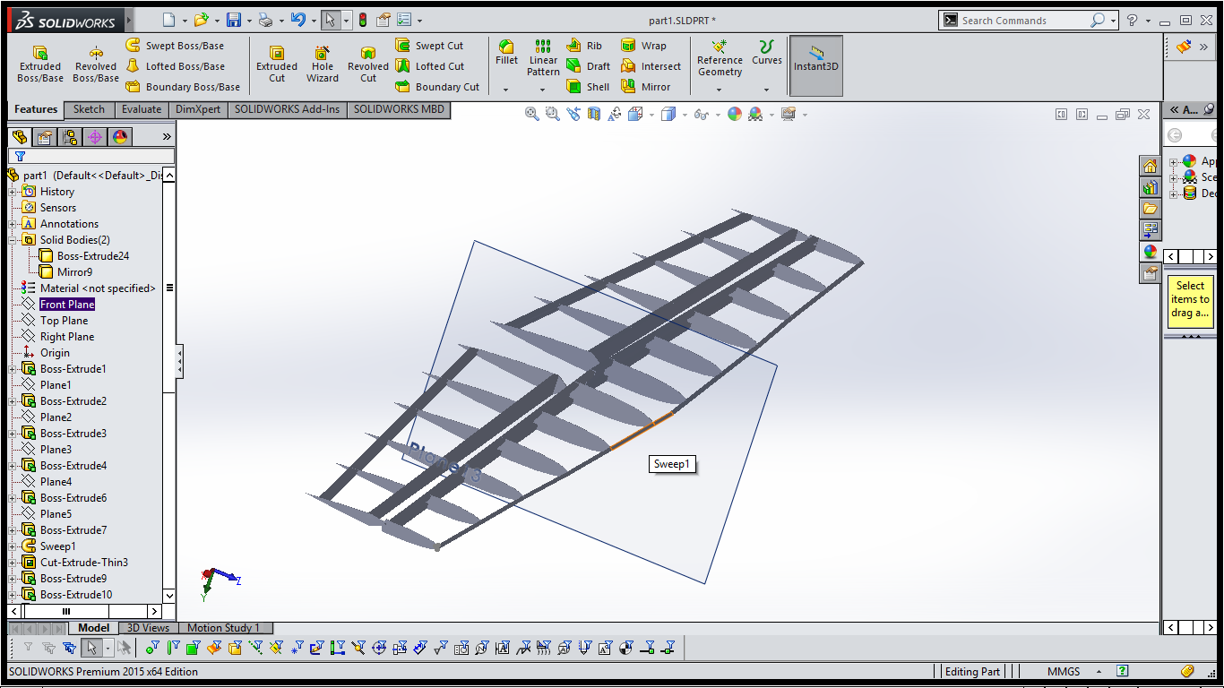Click the Wrap feature
1224x688 pixels.
pyautogui.click(x=643, y=46)
